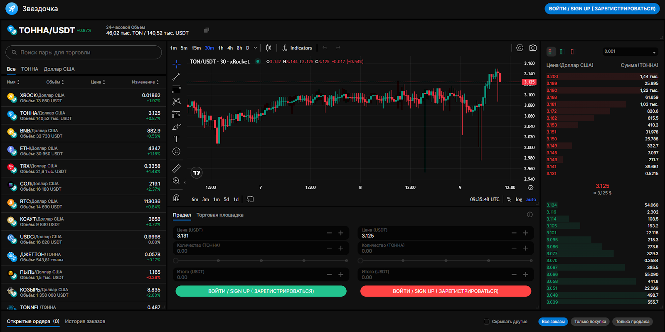Click the buy quantity percentage slider

point(261,261)
